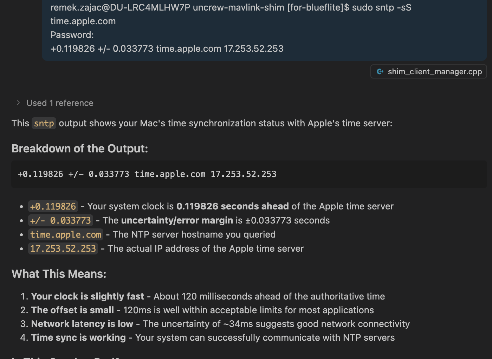Click the 'What This Means:' heading

(x=59, y=274)
